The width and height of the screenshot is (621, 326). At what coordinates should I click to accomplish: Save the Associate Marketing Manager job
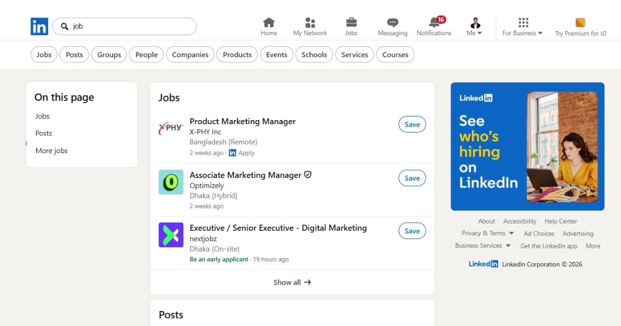412,178
